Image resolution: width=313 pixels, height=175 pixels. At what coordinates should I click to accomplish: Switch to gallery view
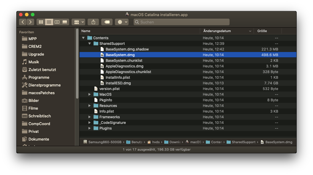pyautogui.click(x=65, y=22)
